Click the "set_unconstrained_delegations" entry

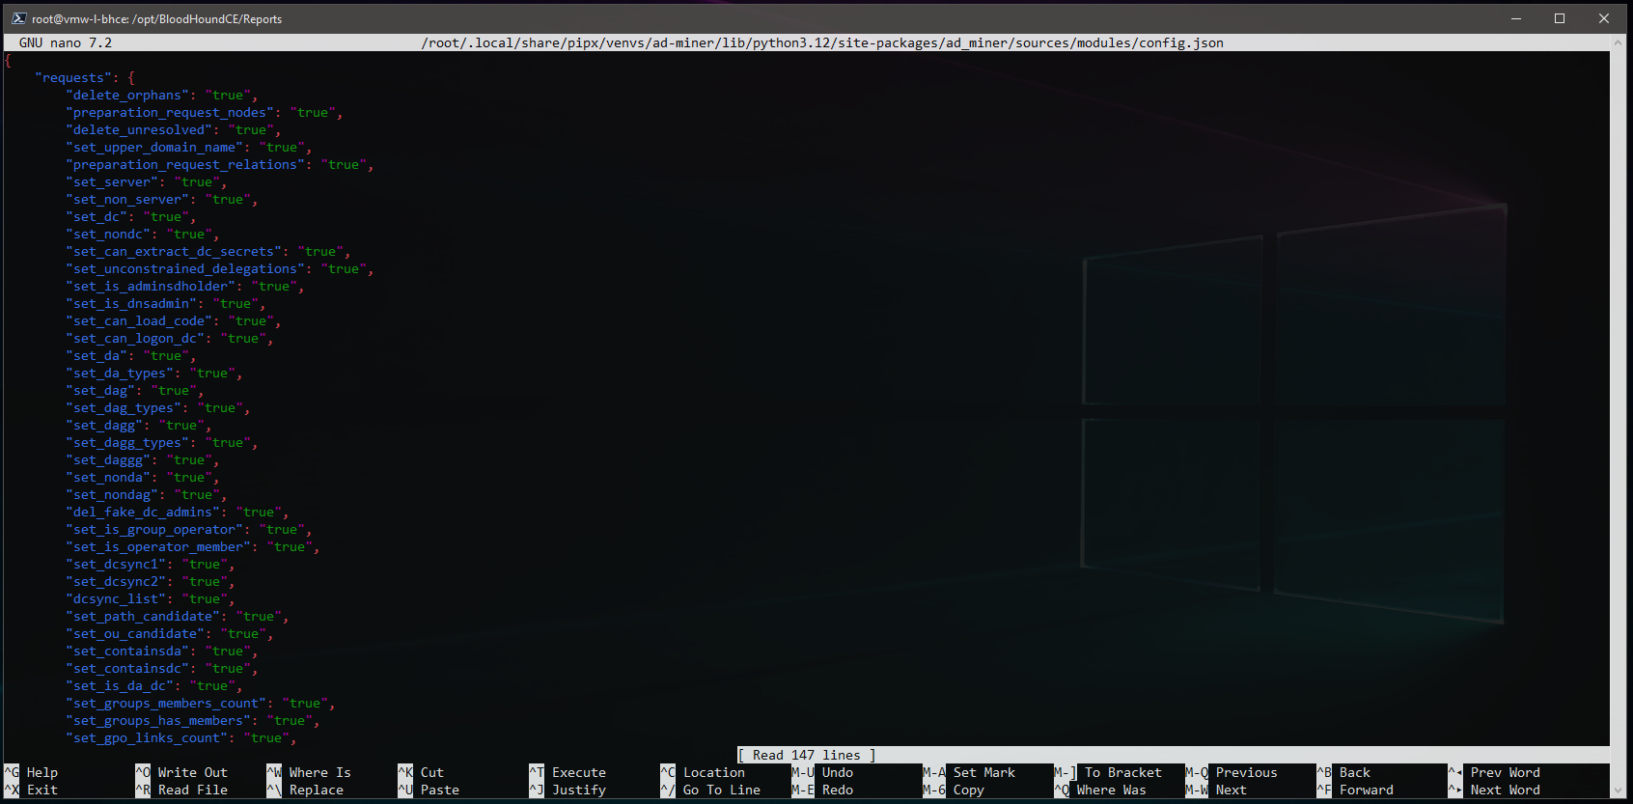pyautogui.click(x=220, y=269)
